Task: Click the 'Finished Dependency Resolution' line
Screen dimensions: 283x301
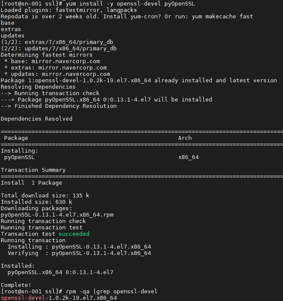Action: click(59, 106)
